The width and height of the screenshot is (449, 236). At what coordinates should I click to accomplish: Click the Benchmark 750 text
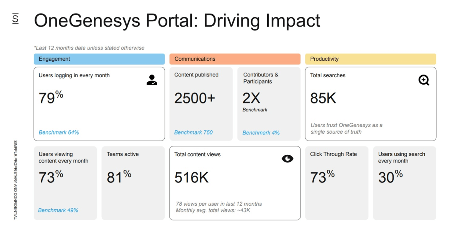(x=193, y=132)
